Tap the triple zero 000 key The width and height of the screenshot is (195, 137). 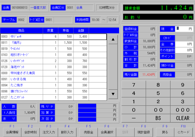pos(183,110)
